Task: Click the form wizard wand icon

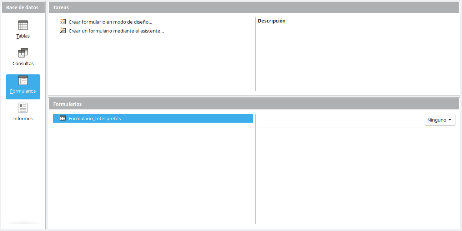Action: (x=63, y=31)
